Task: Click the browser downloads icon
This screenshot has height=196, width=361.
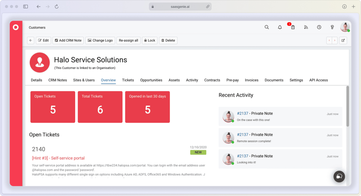Action: tap(344, 7)
